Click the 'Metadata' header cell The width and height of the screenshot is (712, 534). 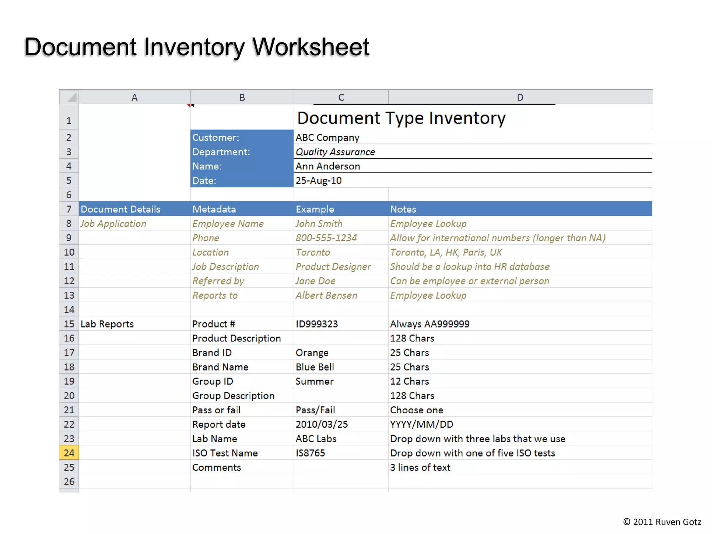(x=242, y=209)
